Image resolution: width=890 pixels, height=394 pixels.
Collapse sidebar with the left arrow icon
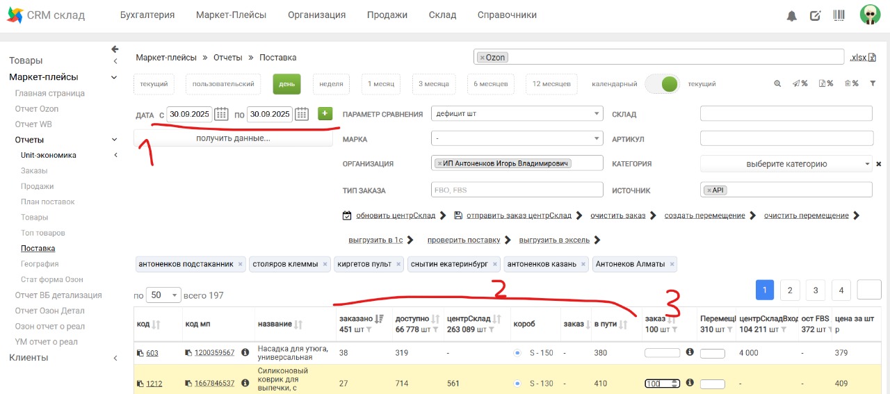115,49
